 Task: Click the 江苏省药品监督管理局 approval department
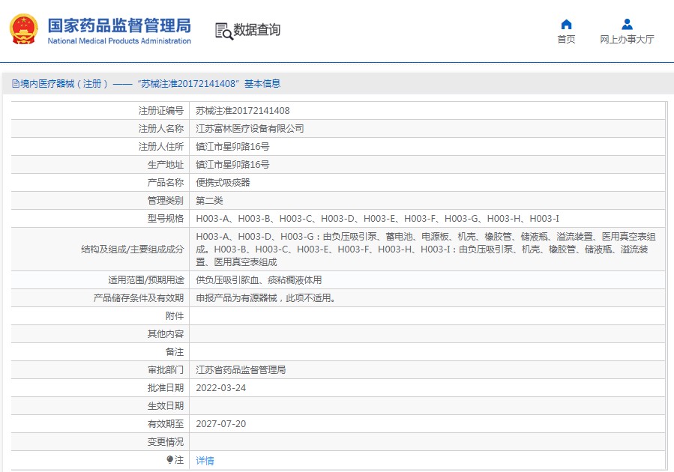tap(241, 370)
